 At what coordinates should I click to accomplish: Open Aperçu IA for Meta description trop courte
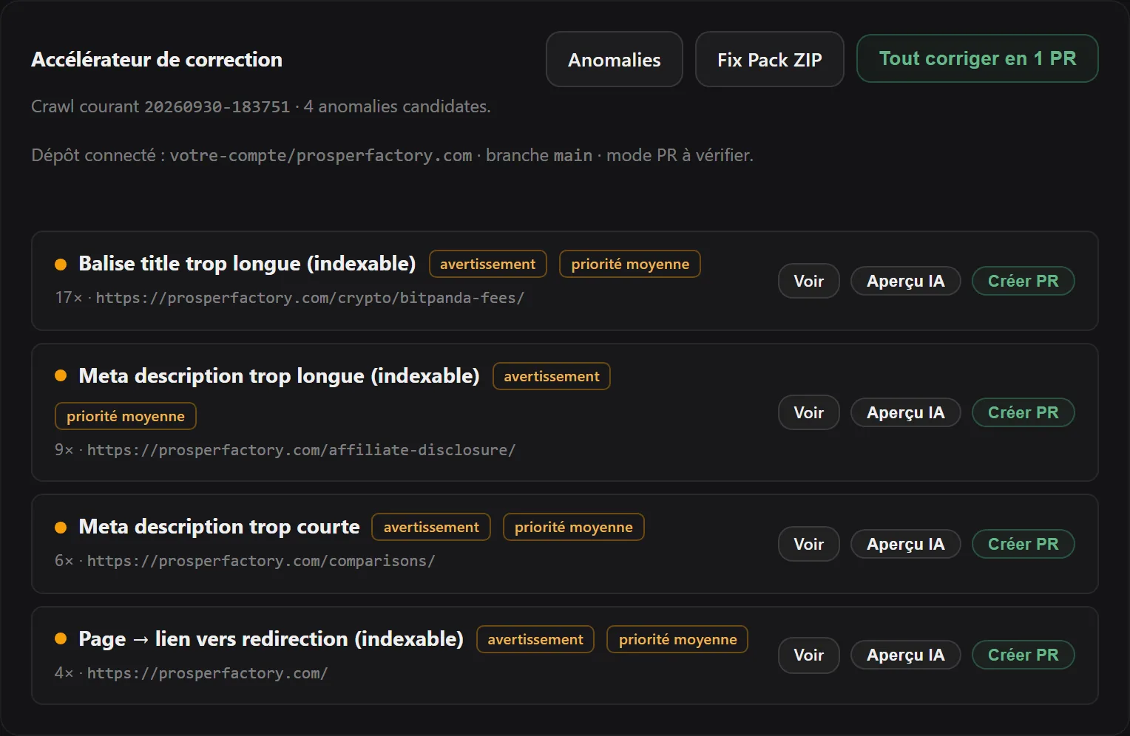(905, 544)
